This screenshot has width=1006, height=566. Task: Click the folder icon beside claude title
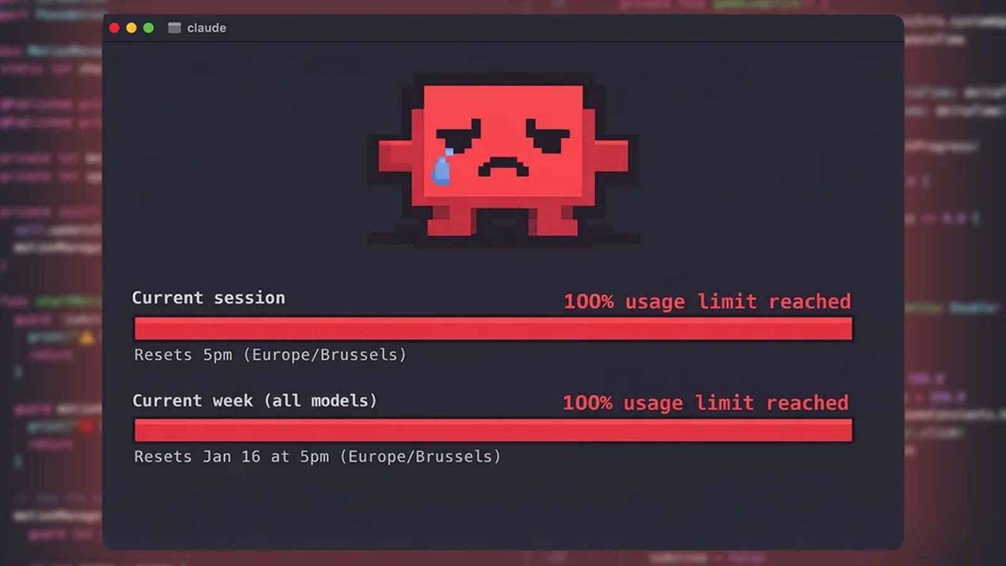tap(174, 28)
